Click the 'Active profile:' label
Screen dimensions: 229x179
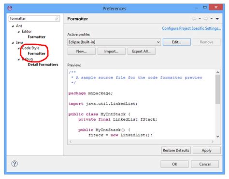coord(79,34)
